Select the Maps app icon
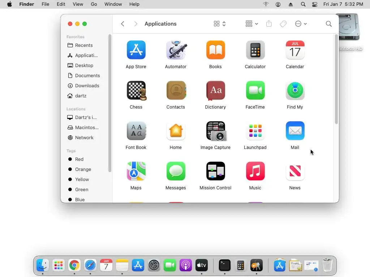 (x=136, y=171)
